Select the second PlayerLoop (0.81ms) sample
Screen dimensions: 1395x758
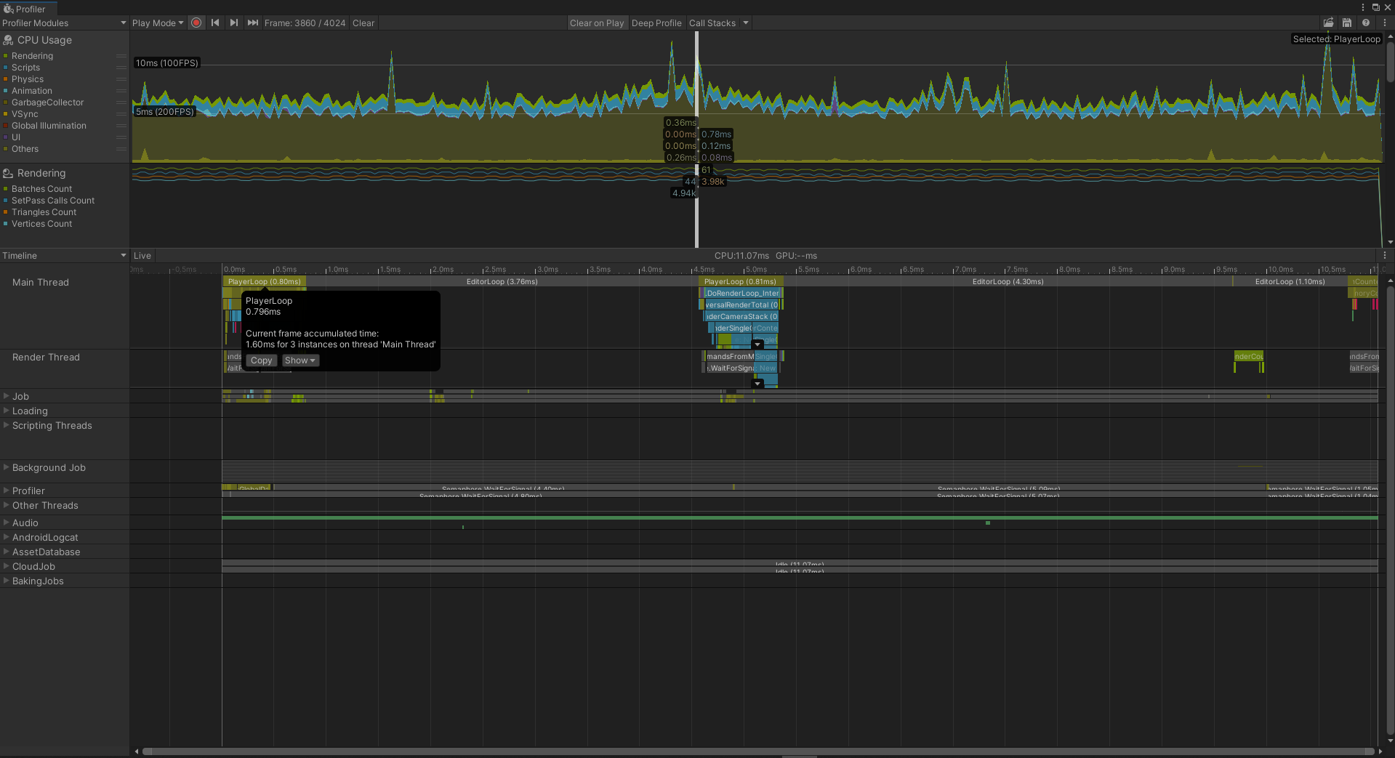pos(740,281)
